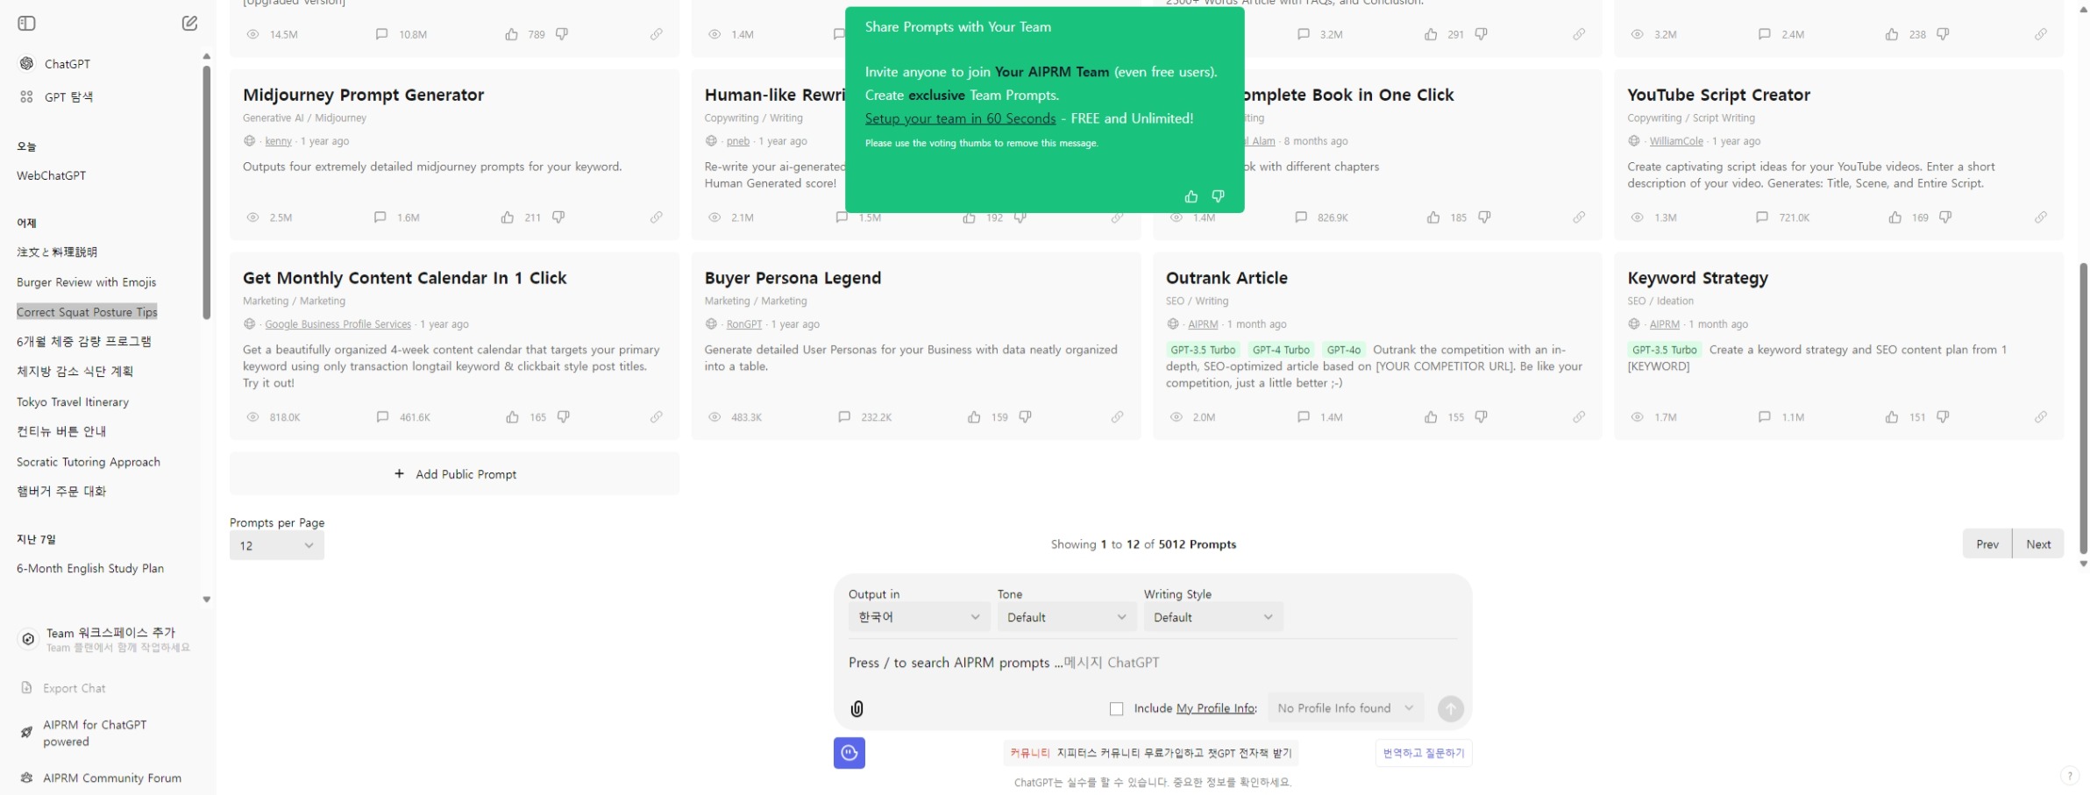The image size is (2090, 795).
Task: Copy link for Get Monthly Content Calendar
Action: [x=657, y=417]
